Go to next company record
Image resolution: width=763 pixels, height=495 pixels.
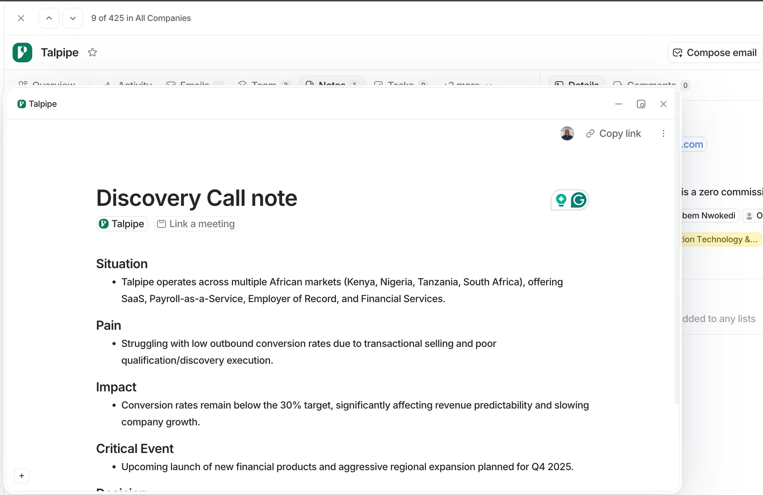(x=73, y=18)
